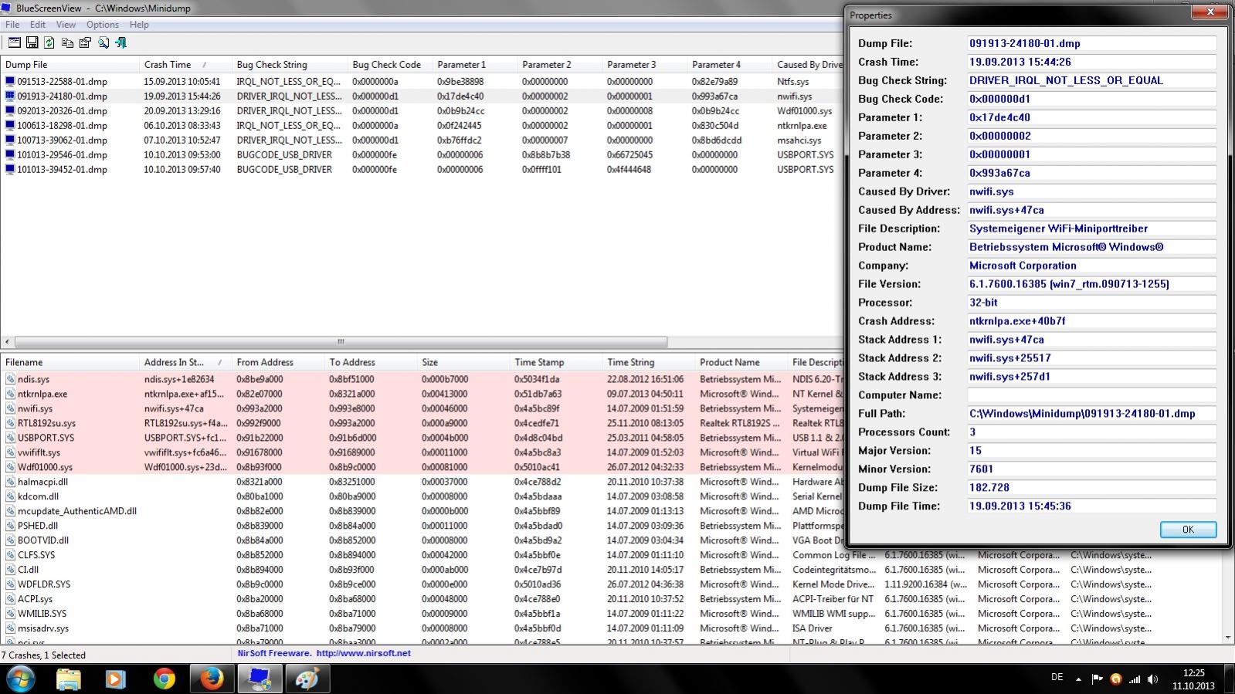Click the file icon beside RTL8192su.sys

(x=10, y=423)
